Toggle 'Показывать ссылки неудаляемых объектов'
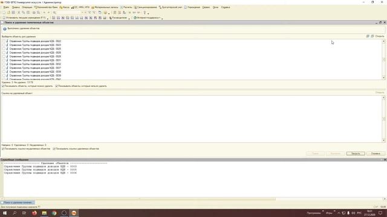387x217 pixels. [x=3, y=149]
